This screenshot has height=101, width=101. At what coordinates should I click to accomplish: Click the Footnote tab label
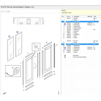(64, 10)
